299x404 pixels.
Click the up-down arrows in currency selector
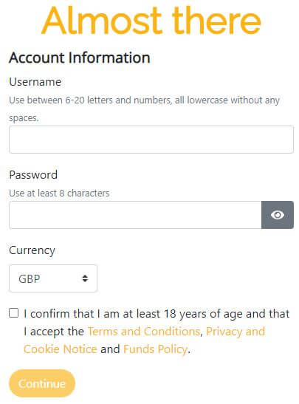click(x=85, y=278)
